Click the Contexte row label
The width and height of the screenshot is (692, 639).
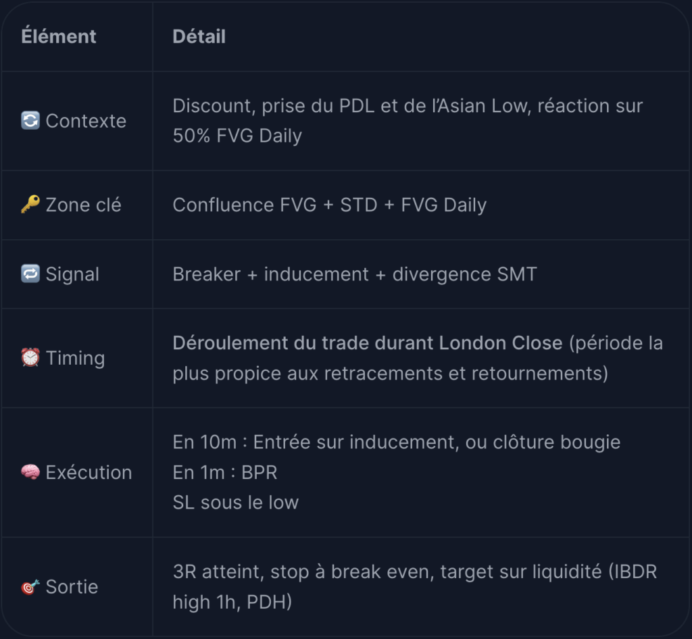(86, 121)
